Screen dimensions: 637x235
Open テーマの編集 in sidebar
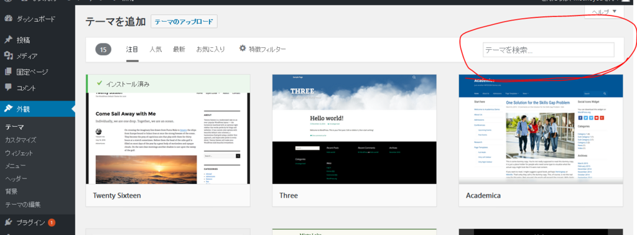tap(23, 205)
